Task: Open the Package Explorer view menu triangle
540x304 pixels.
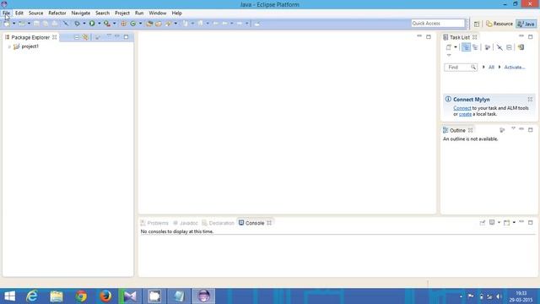Action: [x=109, y=35]
